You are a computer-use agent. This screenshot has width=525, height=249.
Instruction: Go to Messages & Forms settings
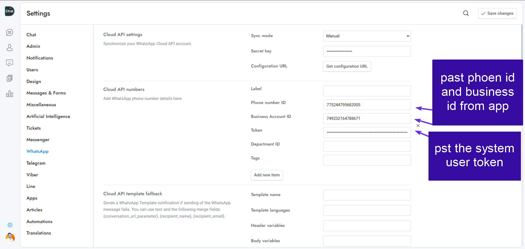(x=46, y=93)
